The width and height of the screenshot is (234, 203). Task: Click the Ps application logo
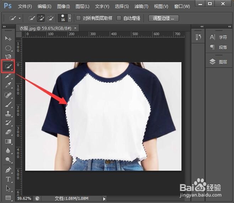tap(7, 6)
